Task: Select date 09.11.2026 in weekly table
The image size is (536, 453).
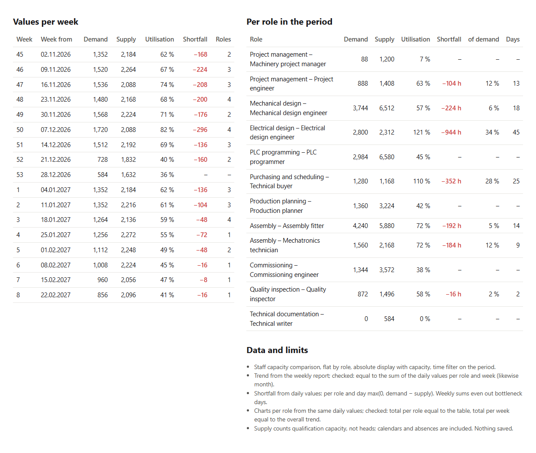Action: [56, 70]
